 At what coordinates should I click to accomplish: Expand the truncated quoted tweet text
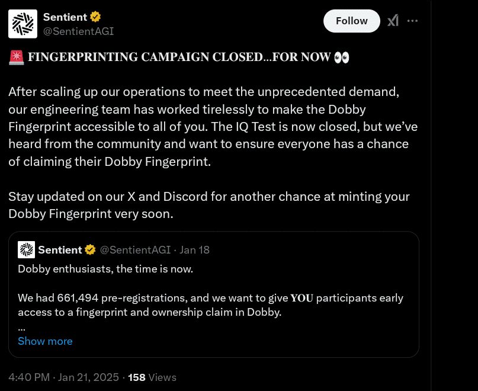(45, 341)
